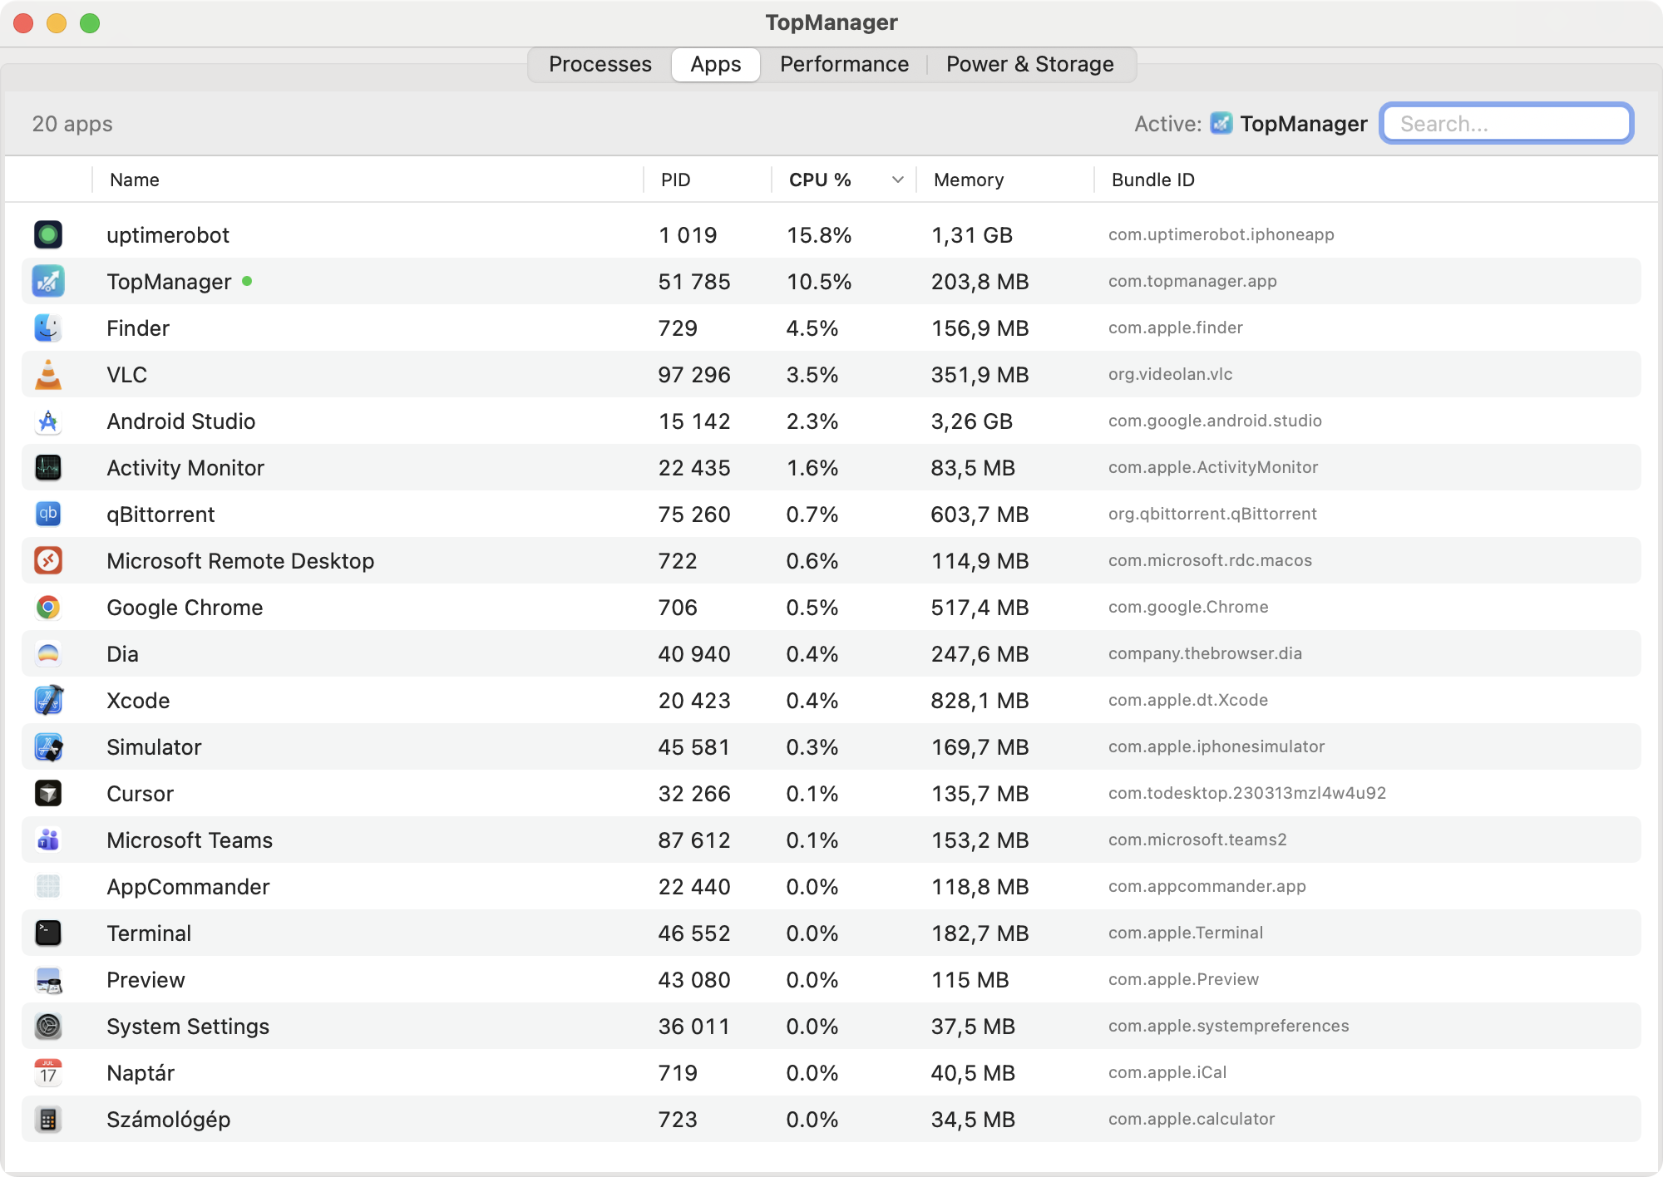Click the Android Studio icon
1663x1177 pixels.
coord(48,421)
